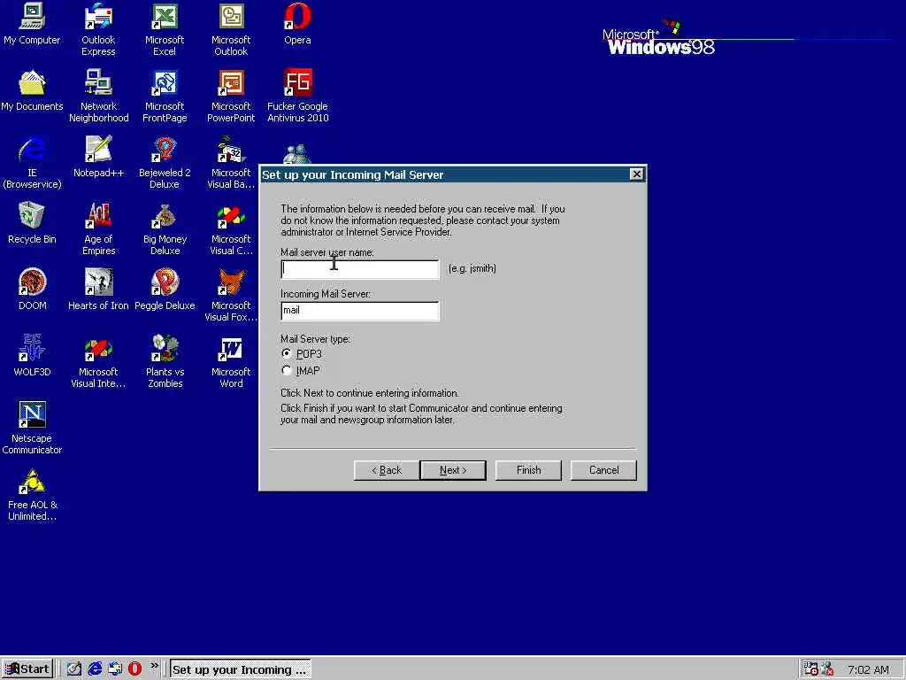
Task: Open Opera desktop shortcut
Action: click(297, 24)
